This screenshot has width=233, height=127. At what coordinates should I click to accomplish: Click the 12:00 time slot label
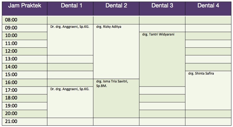pyautogui.click(x=12, y=51)
